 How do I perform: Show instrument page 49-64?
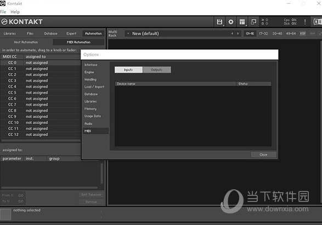click(x=291, y=33)
